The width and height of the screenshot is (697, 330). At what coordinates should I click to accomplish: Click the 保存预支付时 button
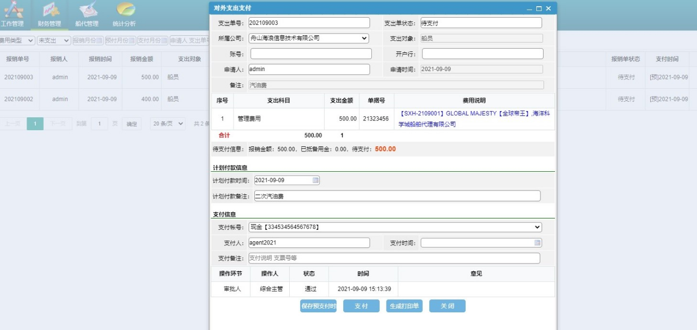318,306
